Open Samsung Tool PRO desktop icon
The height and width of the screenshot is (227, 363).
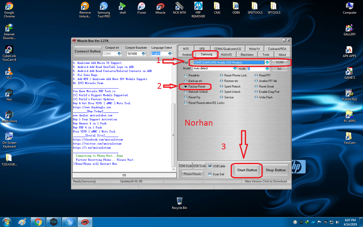tap(104, 10)
